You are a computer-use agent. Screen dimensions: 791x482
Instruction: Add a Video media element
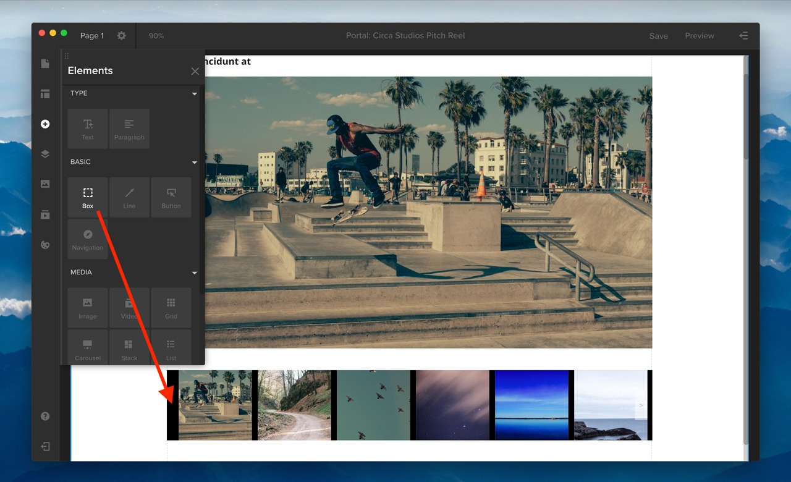click(129, 308)
